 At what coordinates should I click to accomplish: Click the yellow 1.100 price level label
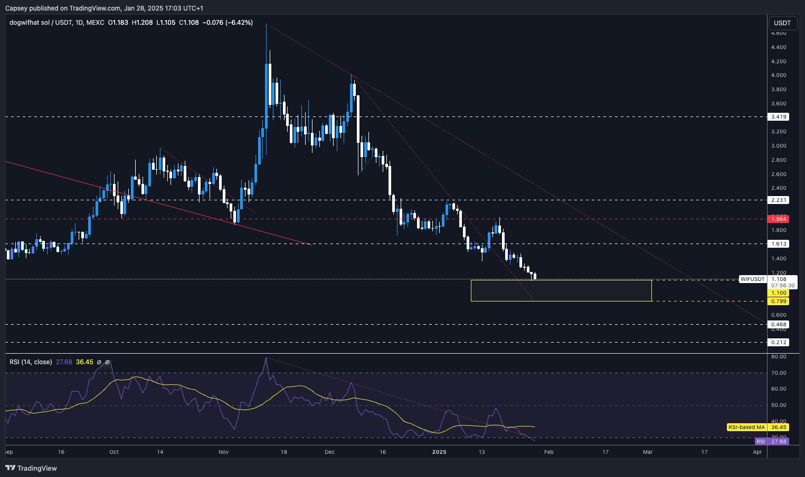tap(778, 292)
